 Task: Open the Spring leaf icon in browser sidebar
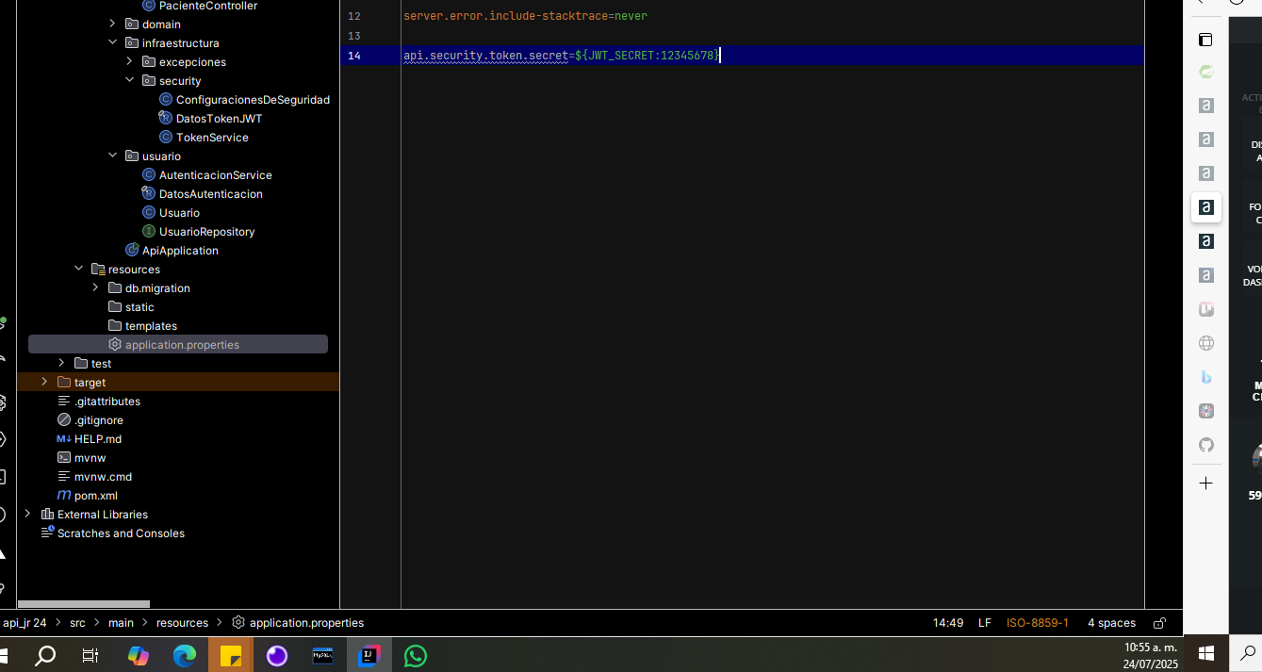(x=1205, y=72)
